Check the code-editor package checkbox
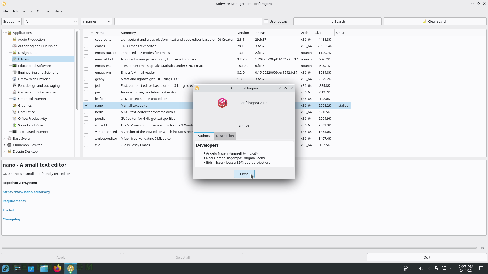Image resolution: width=488 pixels, height=274 pixels. point(86,39)
